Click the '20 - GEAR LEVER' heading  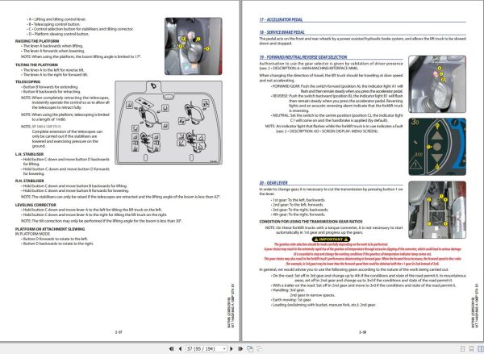[x=273, y=183]
